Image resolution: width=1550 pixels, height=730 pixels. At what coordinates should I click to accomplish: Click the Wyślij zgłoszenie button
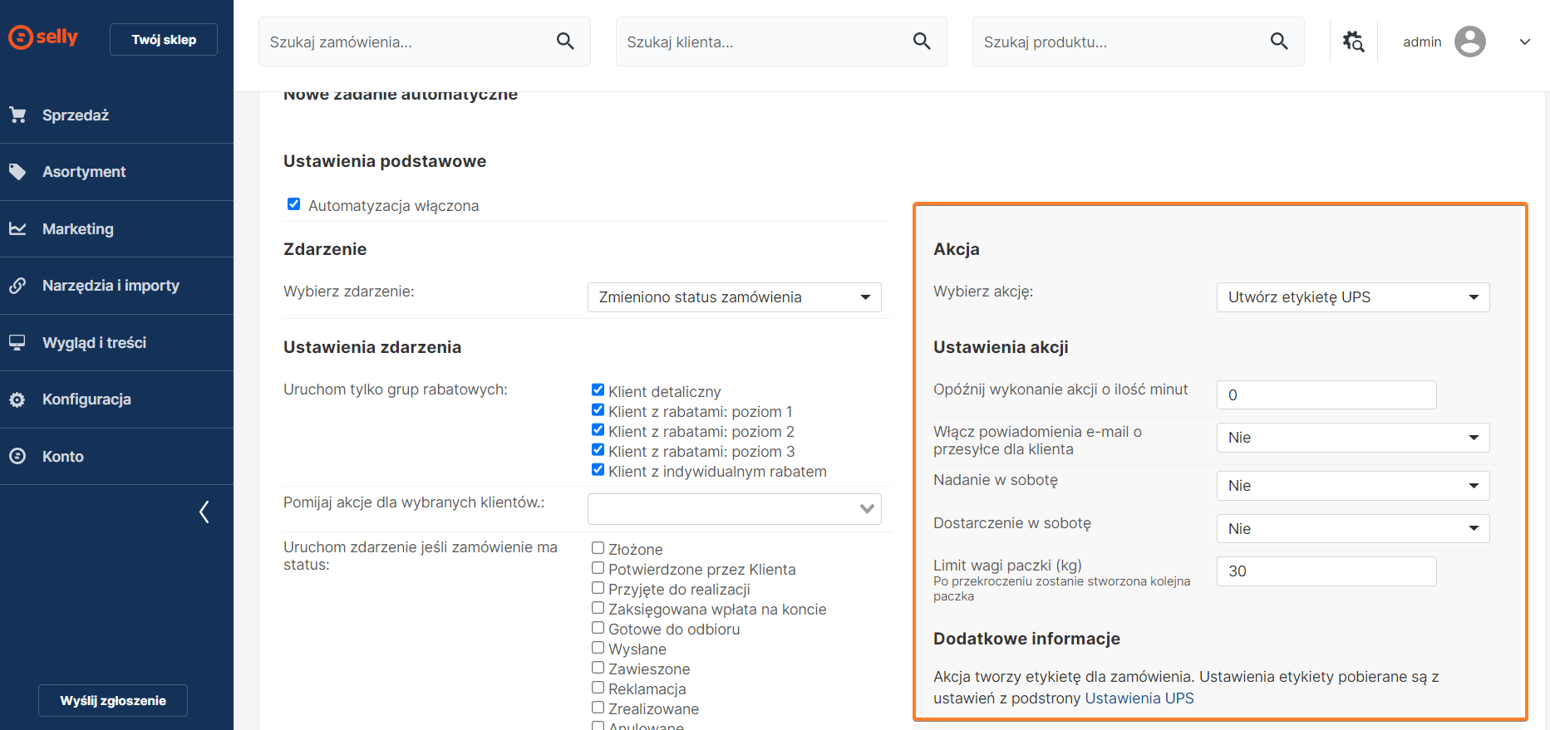(113, 700)
